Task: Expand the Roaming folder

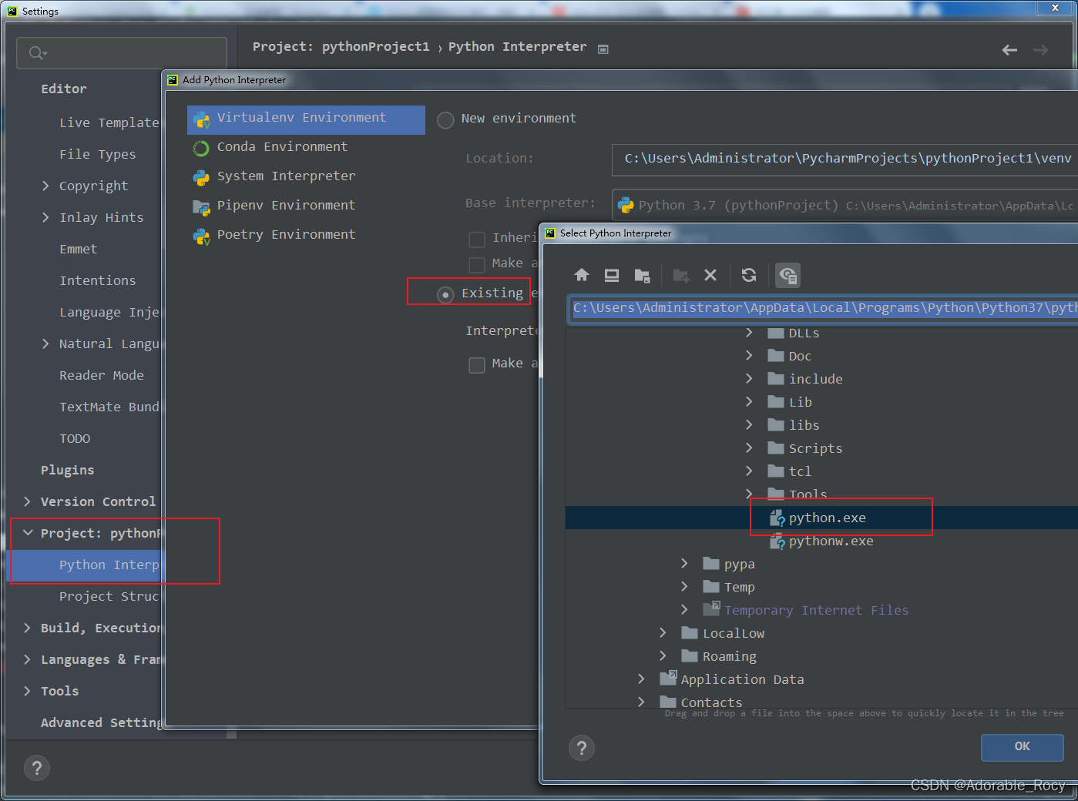Action: [663, 656]
